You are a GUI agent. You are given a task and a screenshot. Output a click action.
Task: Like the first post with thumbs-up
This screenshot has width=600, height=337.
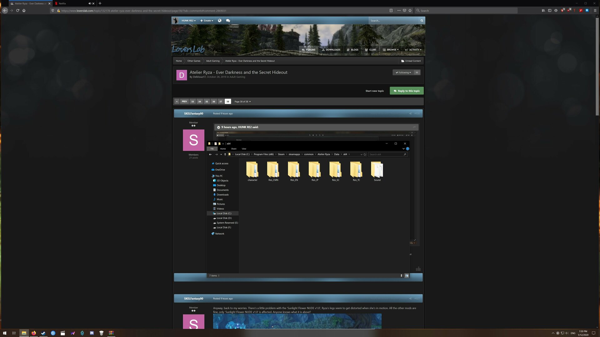(x=418, y=269)
